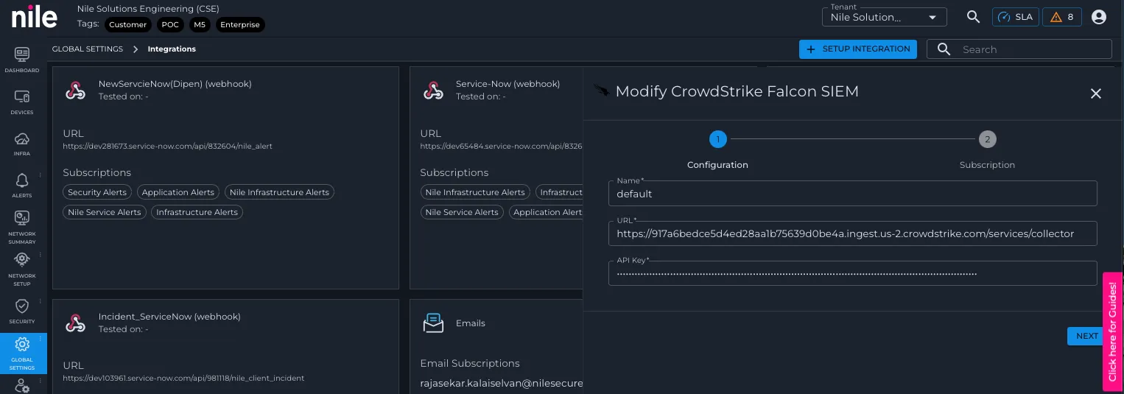The width and height of the screenshot is (1124, 394).
Task: Go to Subscription step 2
Action: [x=987, y=139]
